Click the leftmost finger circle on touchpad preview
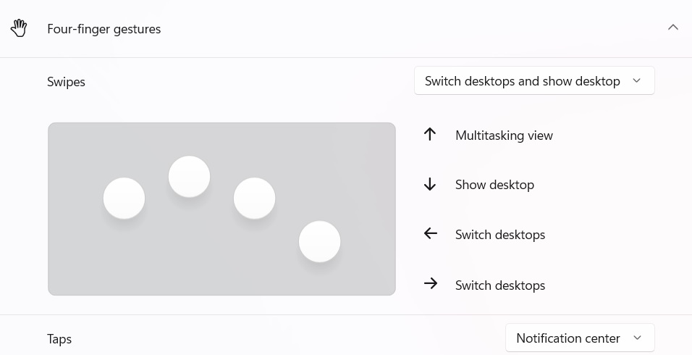 (124, 199)
